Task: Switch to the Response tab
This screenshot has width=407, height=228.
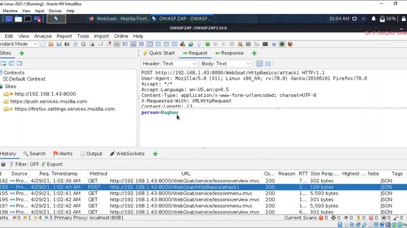Action: pyautogui.click(x=229, y=53)
